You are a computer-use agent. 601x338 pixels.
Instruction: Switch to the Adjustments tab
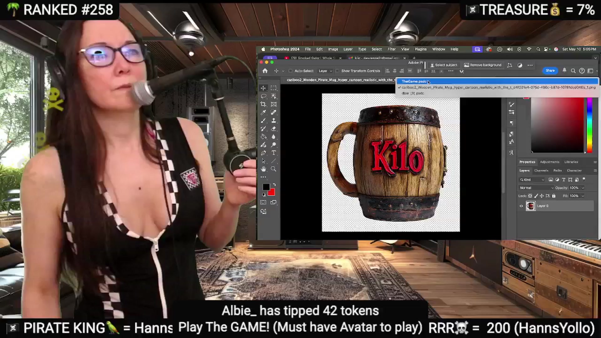pyautogui.click(x=550, y=162)
